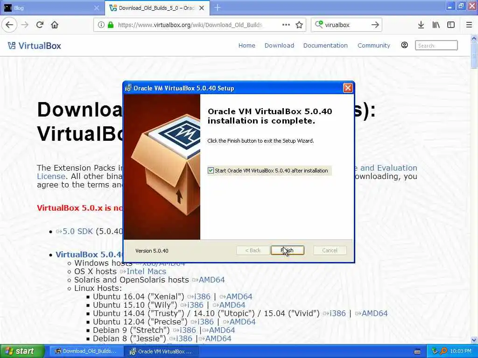Switch to Download_Old_Builds taskbar item
This screenshot has width=478, height=358.
click(86, 351)
